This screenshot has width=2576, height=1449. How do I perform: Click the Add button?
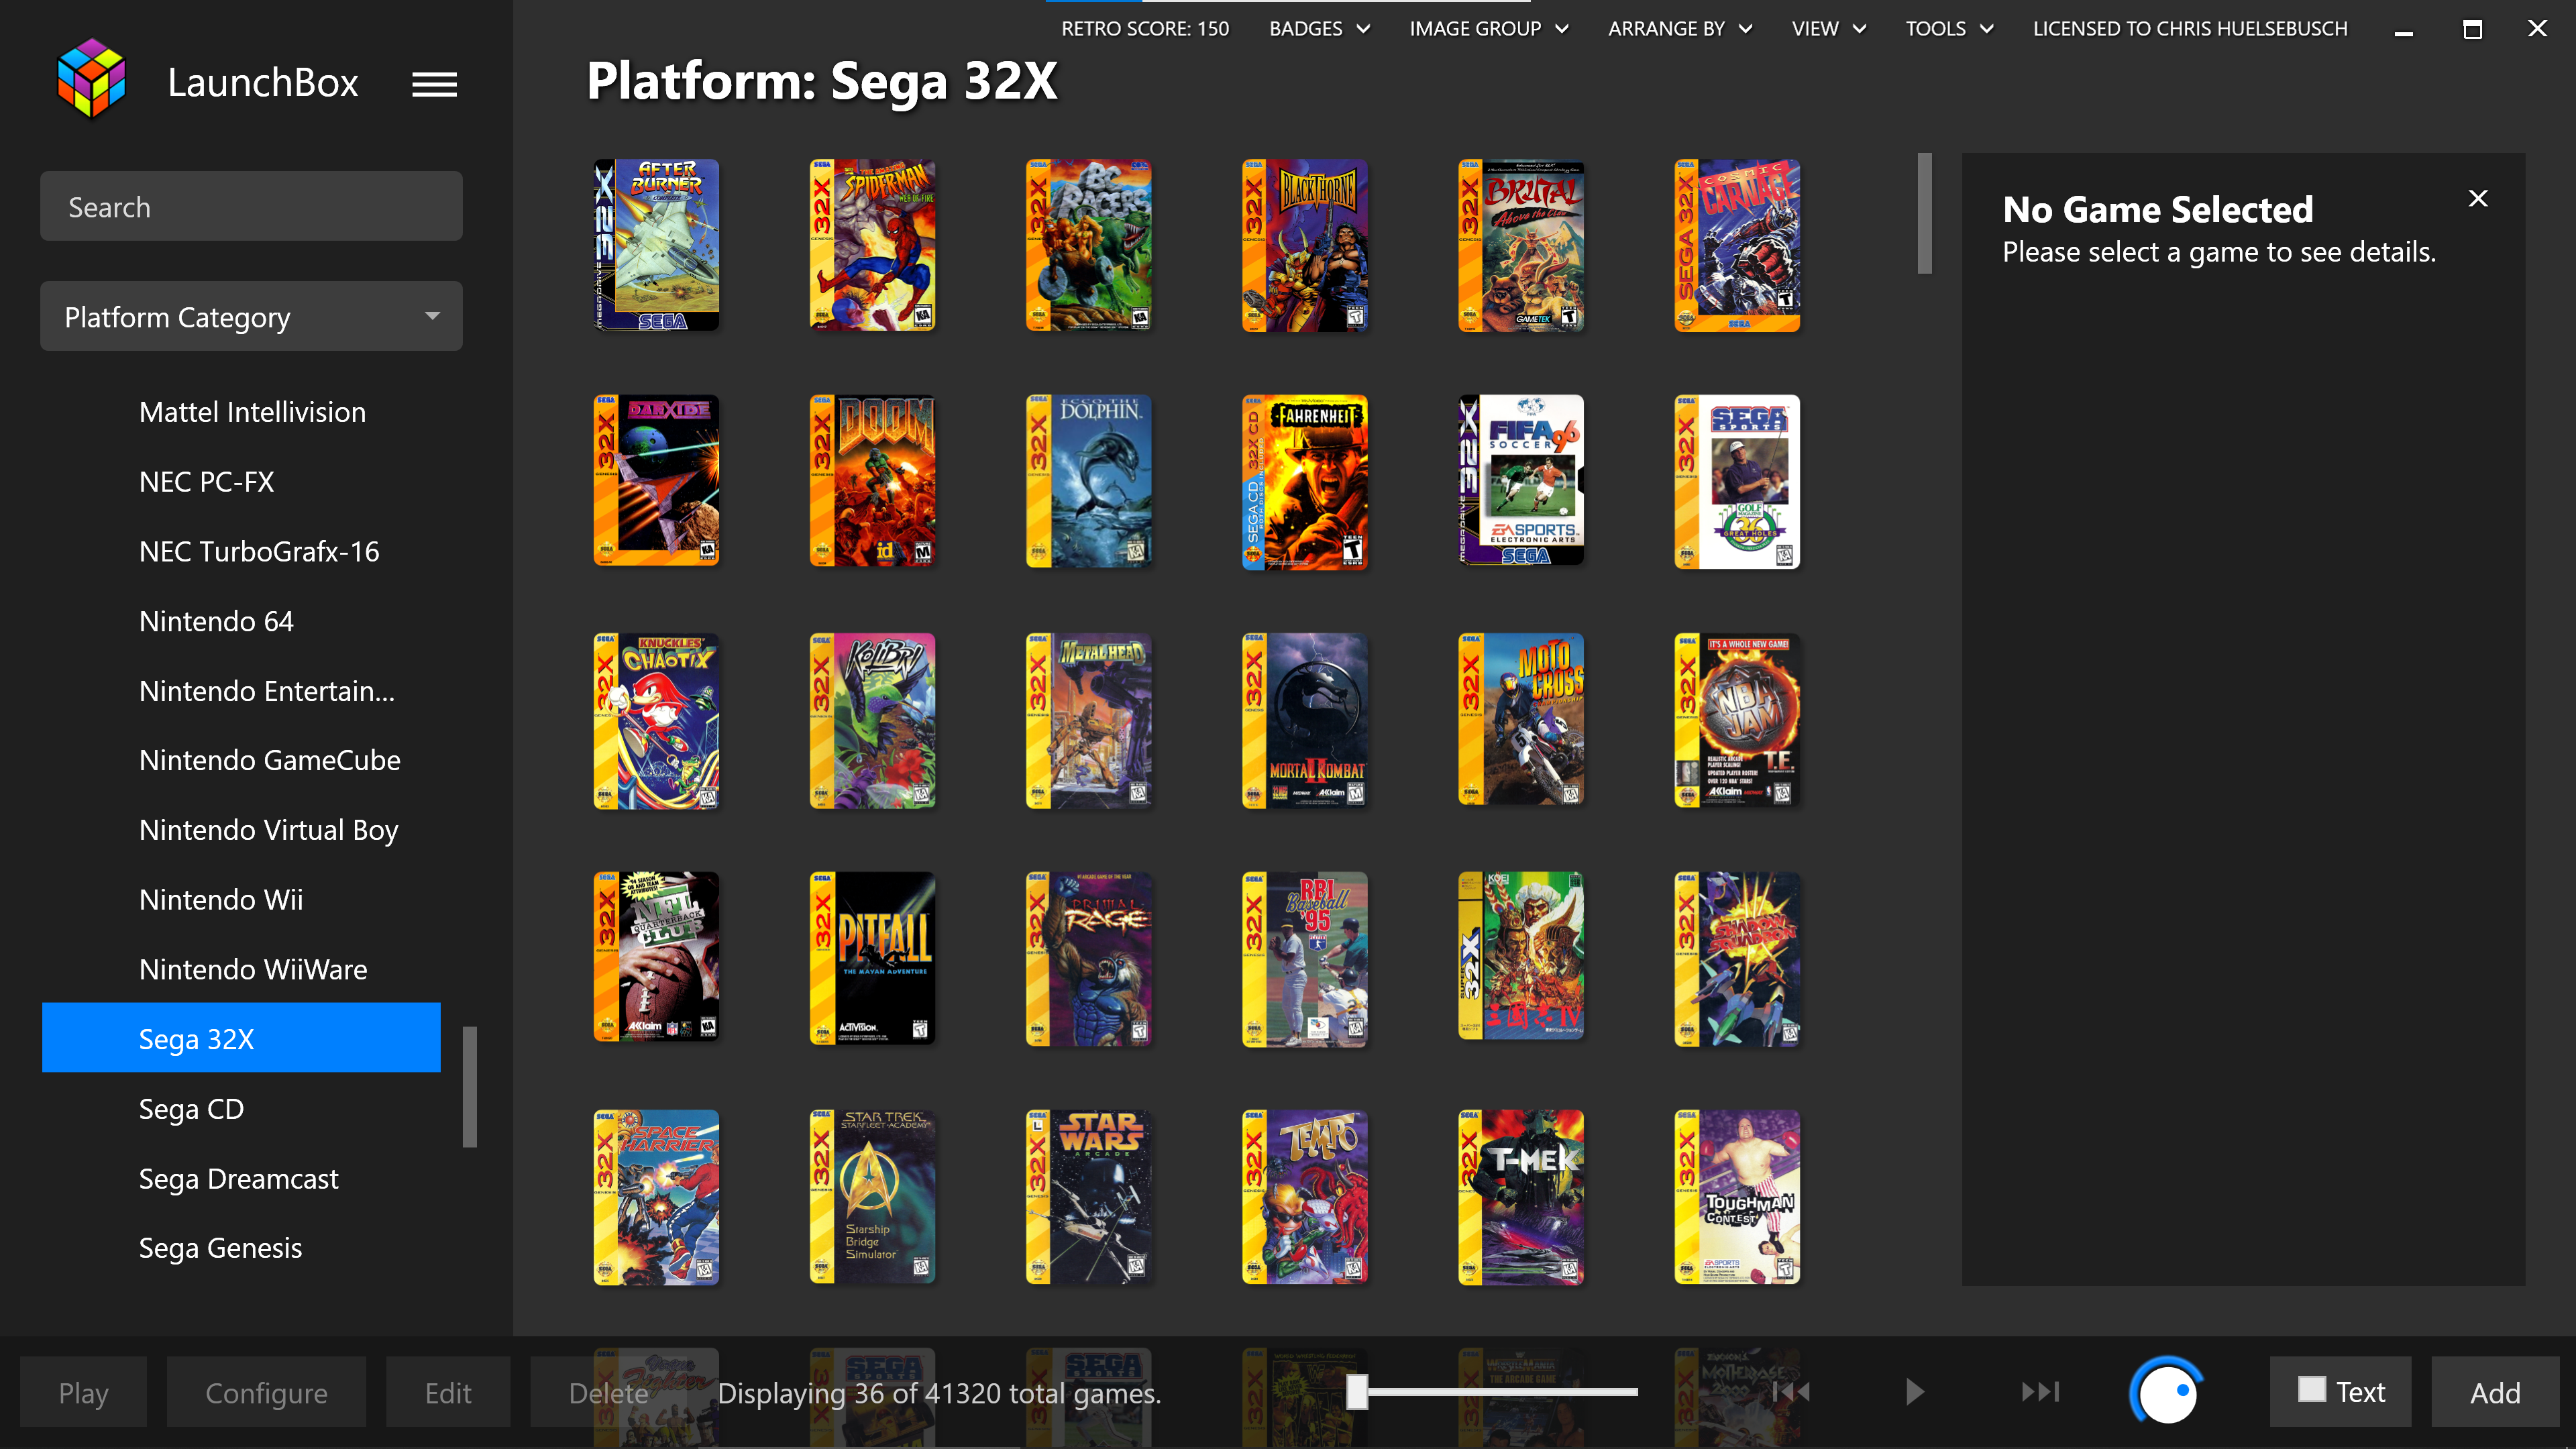pyautogui.click(x=2495, y=1392)
